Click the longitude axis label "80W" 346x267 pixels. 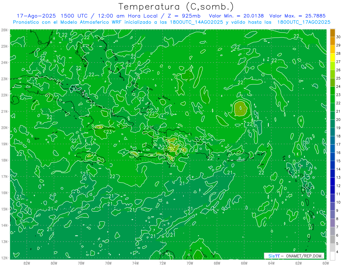[x=54, y=263]
